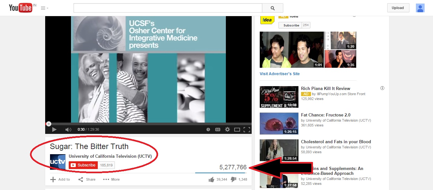
Task: Click the info icon beside Rich Piana ad
Action: [x=382, y=88]
